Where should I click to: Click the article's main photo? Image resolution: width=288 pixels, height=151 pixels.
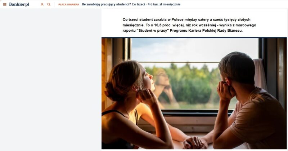click(194, 93)
